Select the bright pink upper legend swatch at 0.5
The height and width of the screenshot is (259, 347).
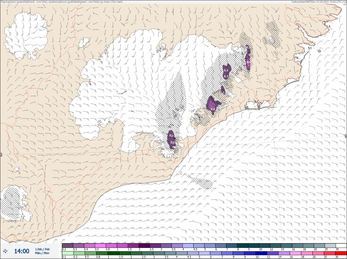coord(100,245)
